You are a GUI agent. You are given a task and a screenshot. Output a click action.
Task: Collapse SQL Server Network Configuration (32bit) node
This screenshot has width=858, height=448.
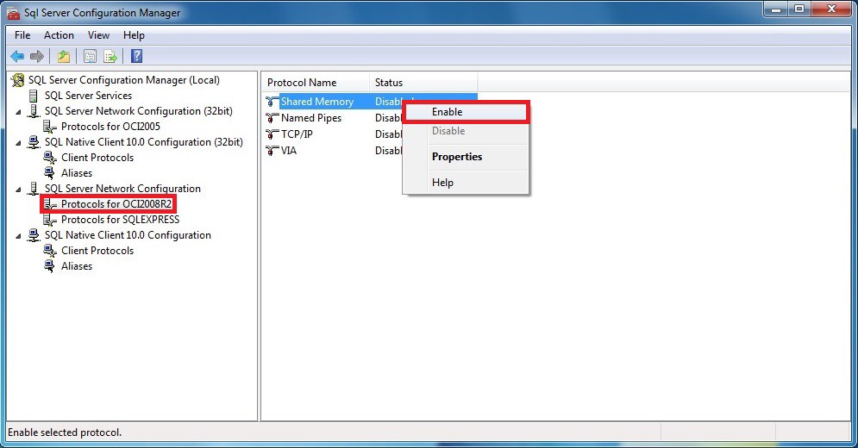tap(19, 112)
